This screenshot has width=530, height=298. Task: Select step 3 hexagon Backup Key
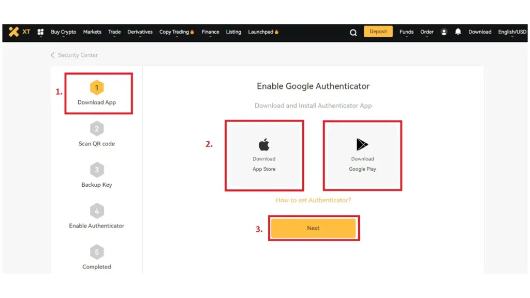(x=97, y=170)
